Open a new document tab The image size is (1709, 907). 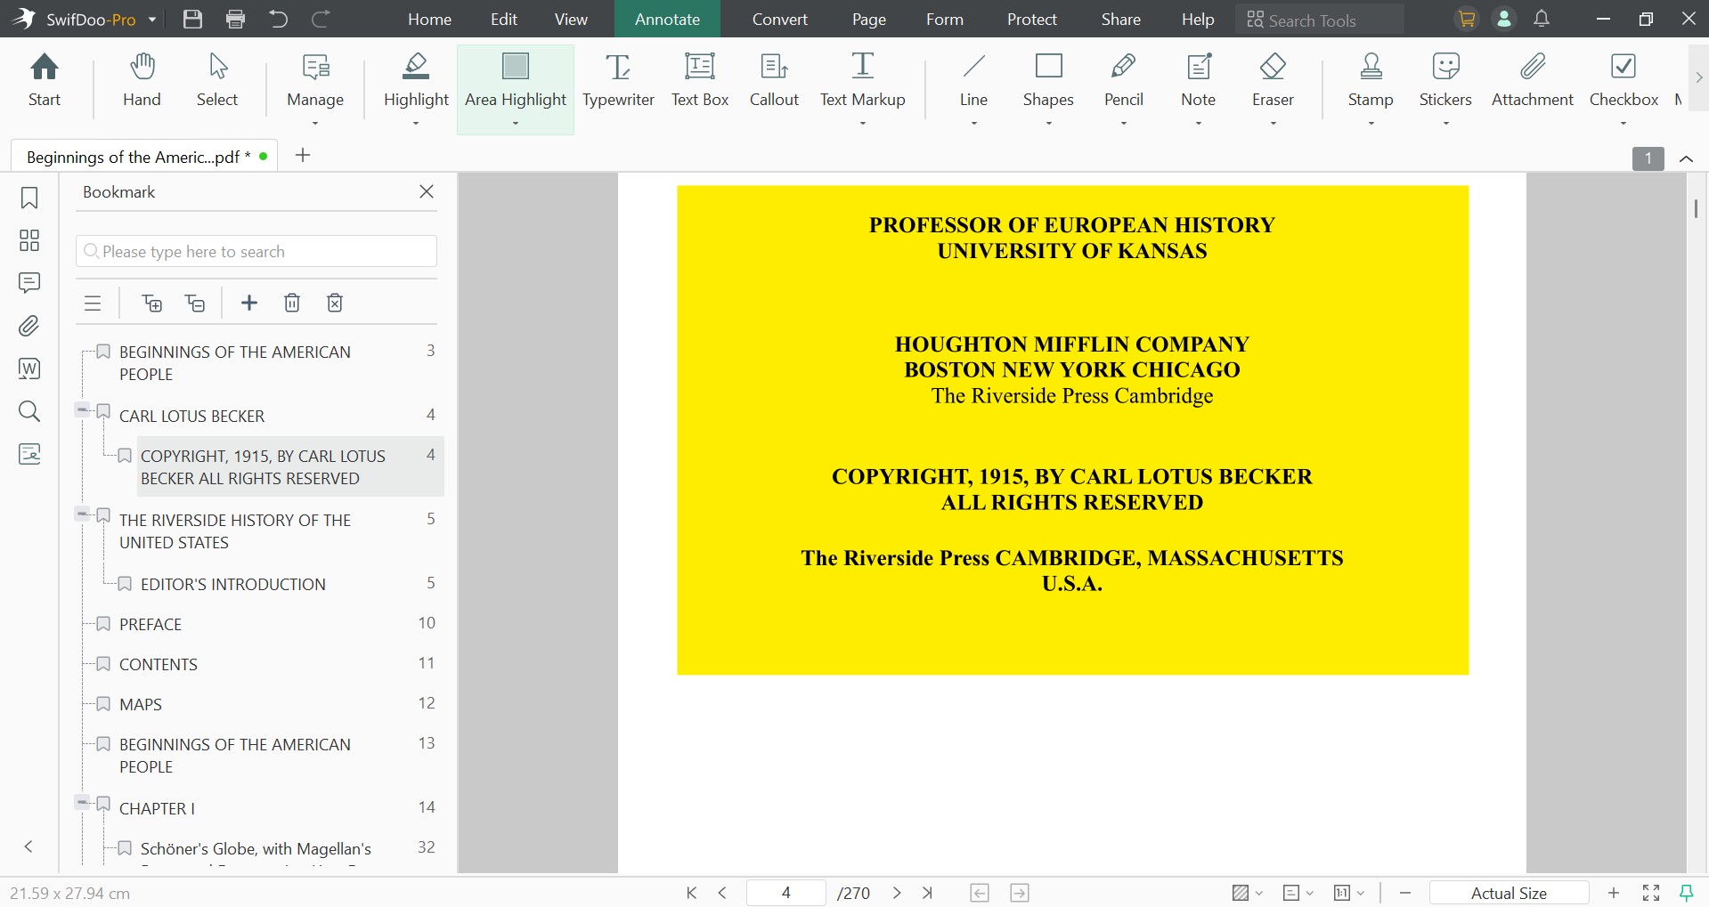[x=303, y=155]
